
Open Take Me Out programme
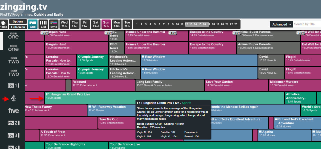tap(117, 123)
